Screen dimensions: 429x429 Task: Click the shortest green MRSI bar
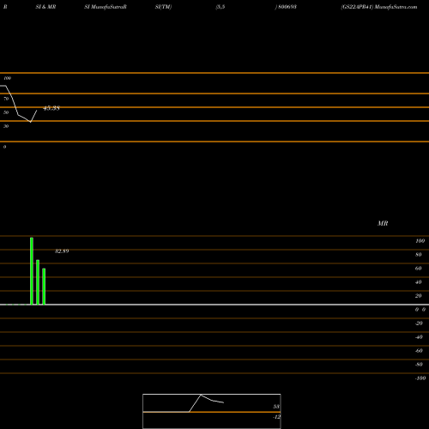tap(44, 287)
